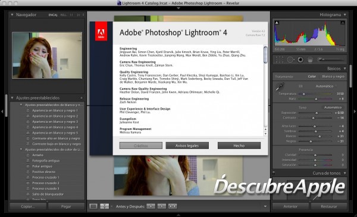Apply preset Apariencia en blanco y negro 3
The image size is (357, 217).
coord(55,122)
